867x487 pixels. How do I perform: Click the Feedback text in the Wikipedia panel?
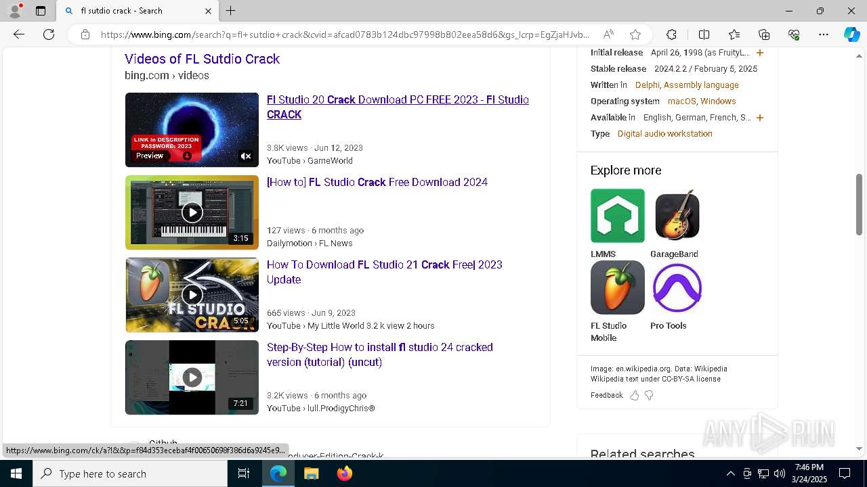click(x=606, y=395)
